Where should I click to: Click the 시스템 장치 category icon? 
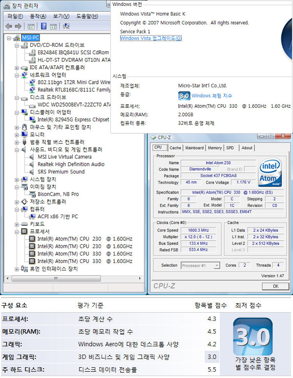pos(24,179)
